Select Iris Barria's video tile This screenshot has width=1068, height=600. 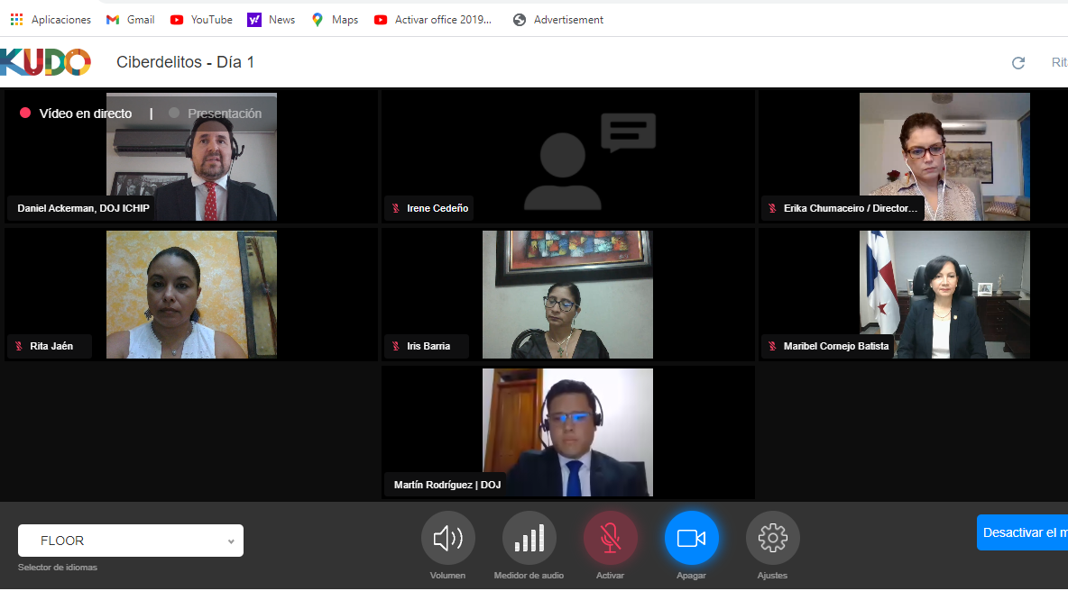point(567,295)
